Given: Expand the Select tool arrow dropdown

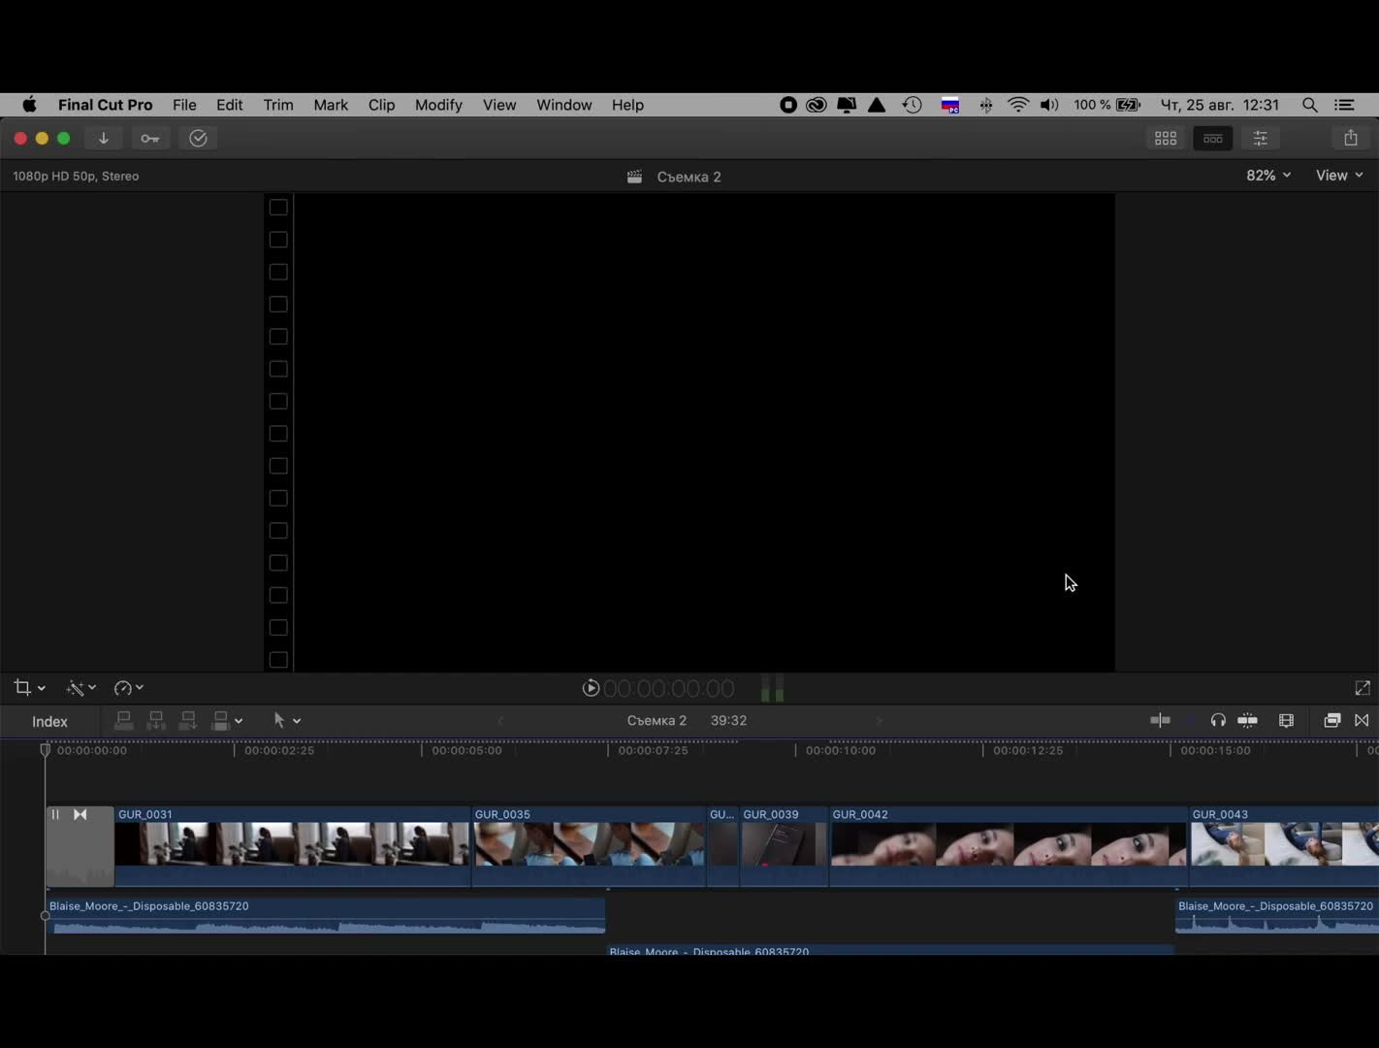Looking at the screenshot, I should [287, 720].
